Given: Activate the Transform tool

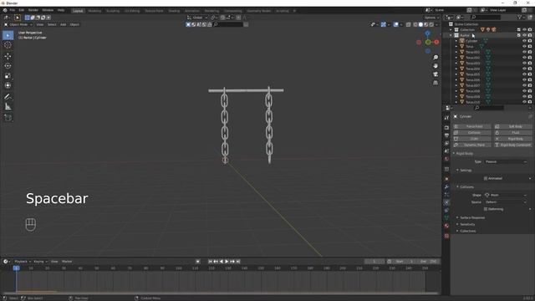Looking at the screenshot, I should tap(8, 85).
